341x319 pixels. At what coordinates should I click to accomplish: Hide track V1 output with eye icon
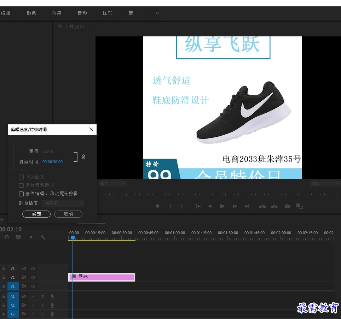[x=33, y=286]
